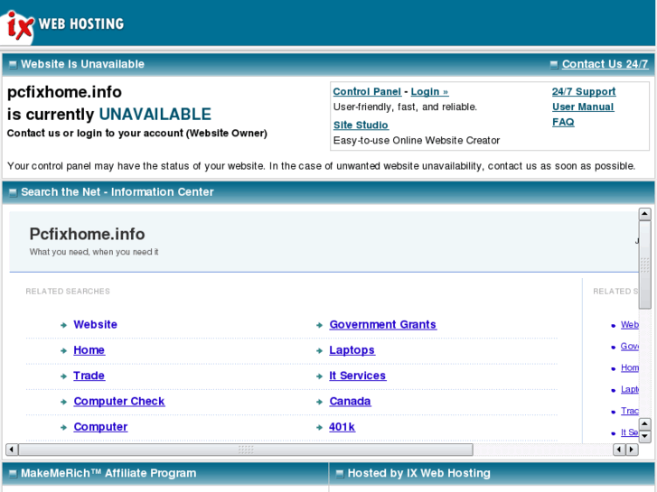Image resolution: width=657 pixels, height=492 pixels.
Task: Click the Trade related search link
Action: 89,376
